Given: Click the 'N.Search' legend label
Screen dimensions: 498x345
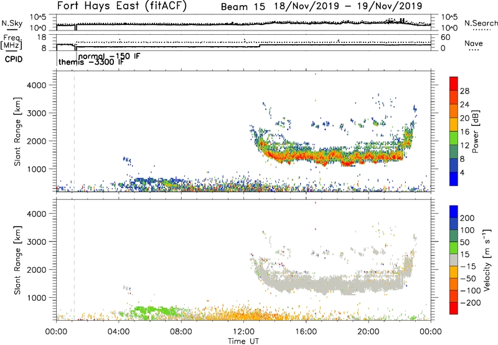Looking at the screenshot, I should (481, 23).
